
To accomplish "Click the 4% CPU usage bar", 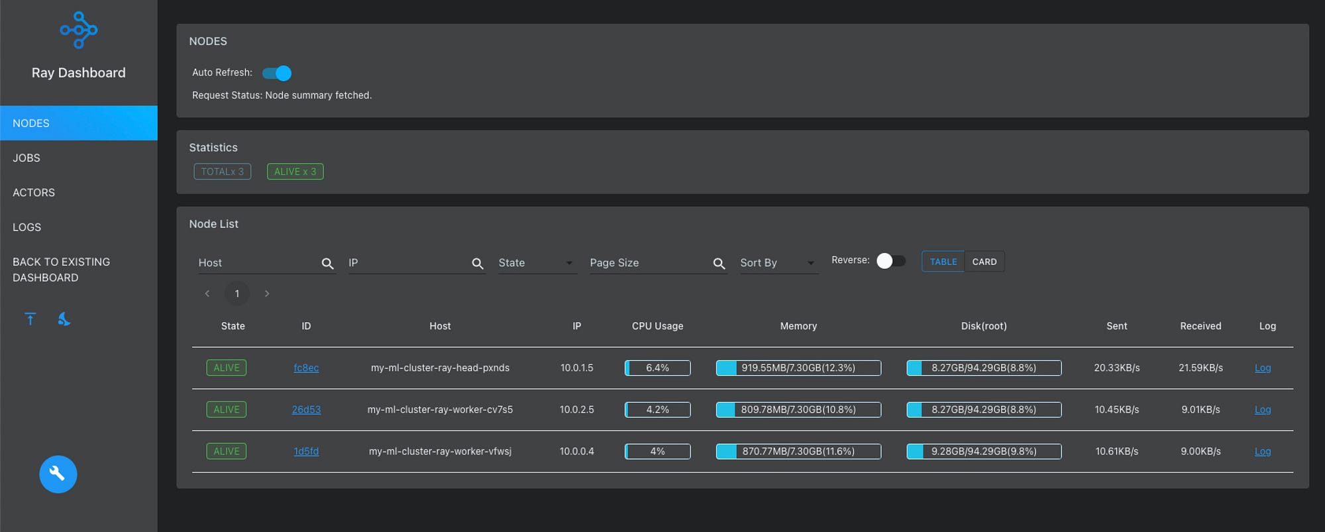I will click(658, 451).
